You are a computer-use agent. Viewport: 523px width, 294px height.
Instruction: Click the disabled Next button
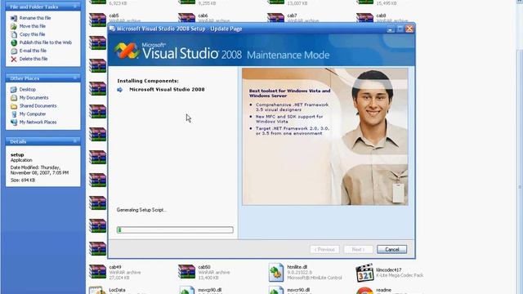click(x=358, y=249)
